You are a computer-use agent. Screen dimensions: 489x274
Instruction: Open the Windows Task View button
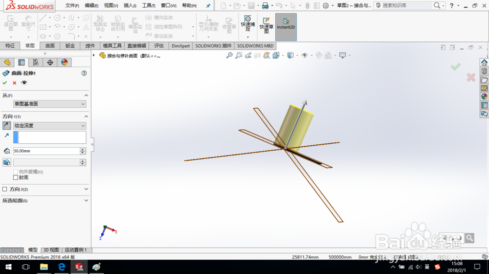(25, 267)
